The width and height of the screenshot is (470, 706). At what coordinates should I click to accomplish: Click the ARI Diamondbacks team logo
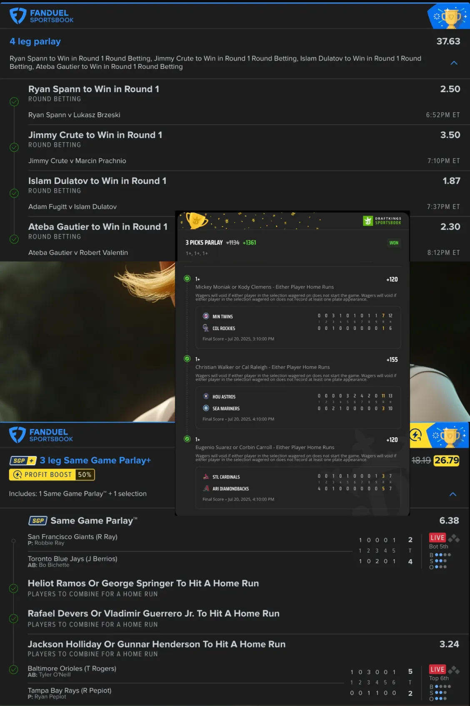tap(206, 488)
